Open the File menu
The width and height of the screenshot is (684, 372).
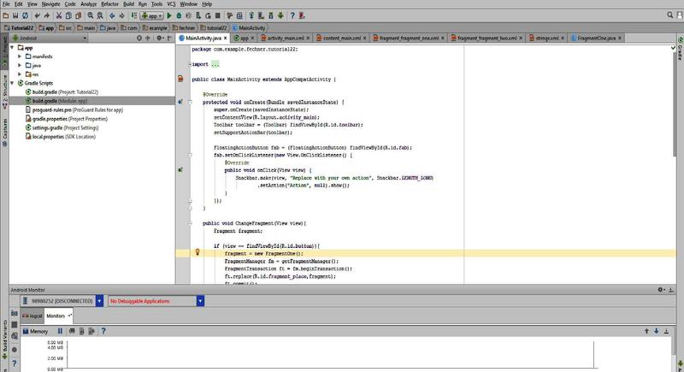[6, 4]
